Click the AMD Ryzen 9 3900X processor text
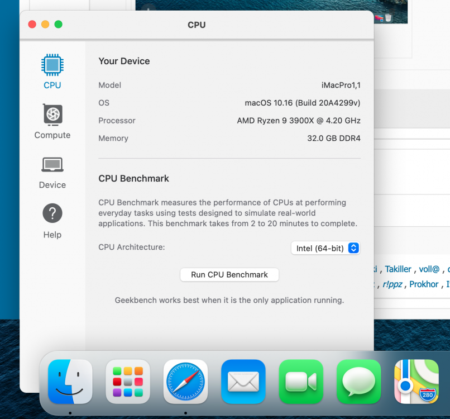This screenshot has height=419, width=450. click(x=299, y=121)
